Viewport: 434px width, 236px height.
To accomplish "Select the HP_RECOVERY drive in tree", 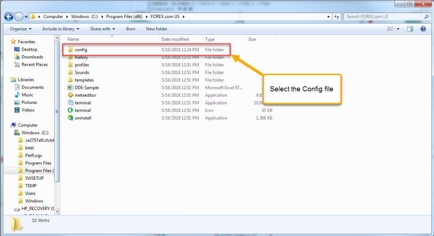I will [38, 208].
